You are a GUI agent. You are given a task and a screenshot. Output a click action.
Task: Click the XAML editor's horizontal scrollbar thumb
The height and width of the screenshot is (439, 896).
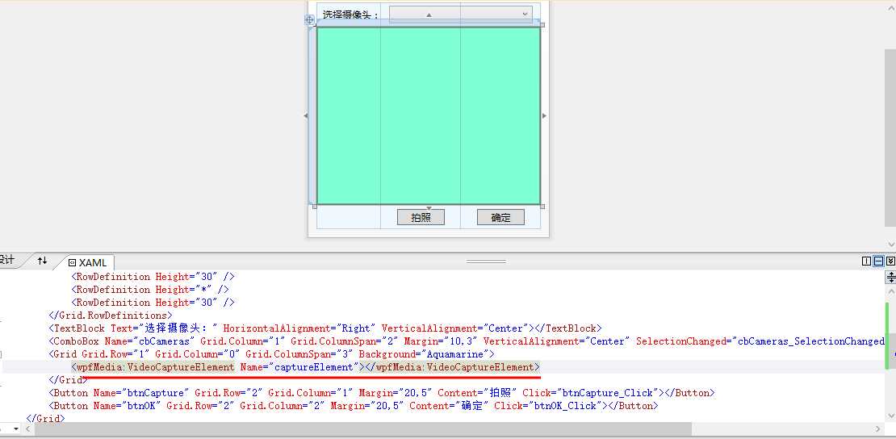(363, 429)
